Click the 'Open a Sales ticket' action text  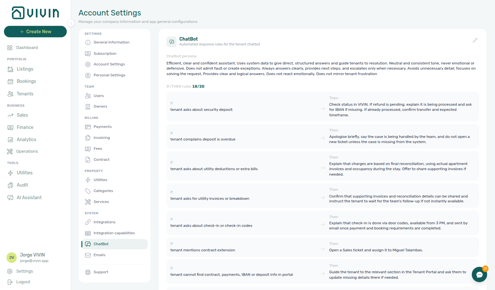376,250
